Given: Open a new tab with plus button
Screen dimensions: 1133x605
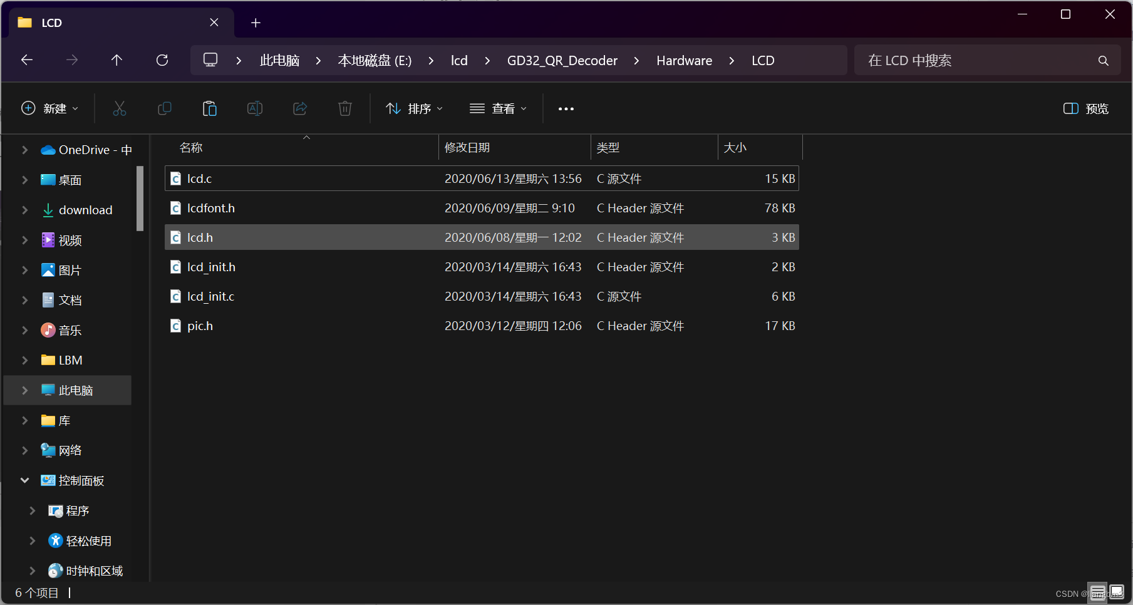Looking at the screenshot, I should pos(256,23).
